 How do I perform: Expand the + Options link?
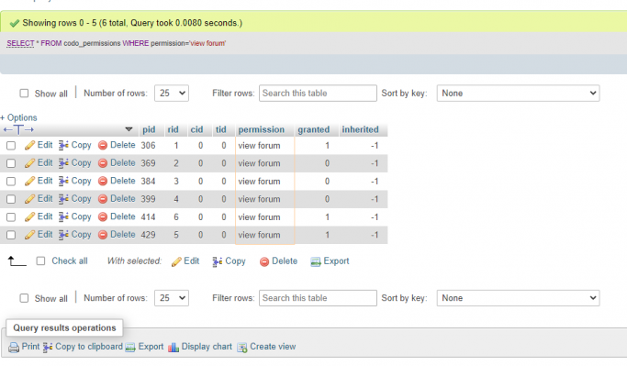[18, 117]
